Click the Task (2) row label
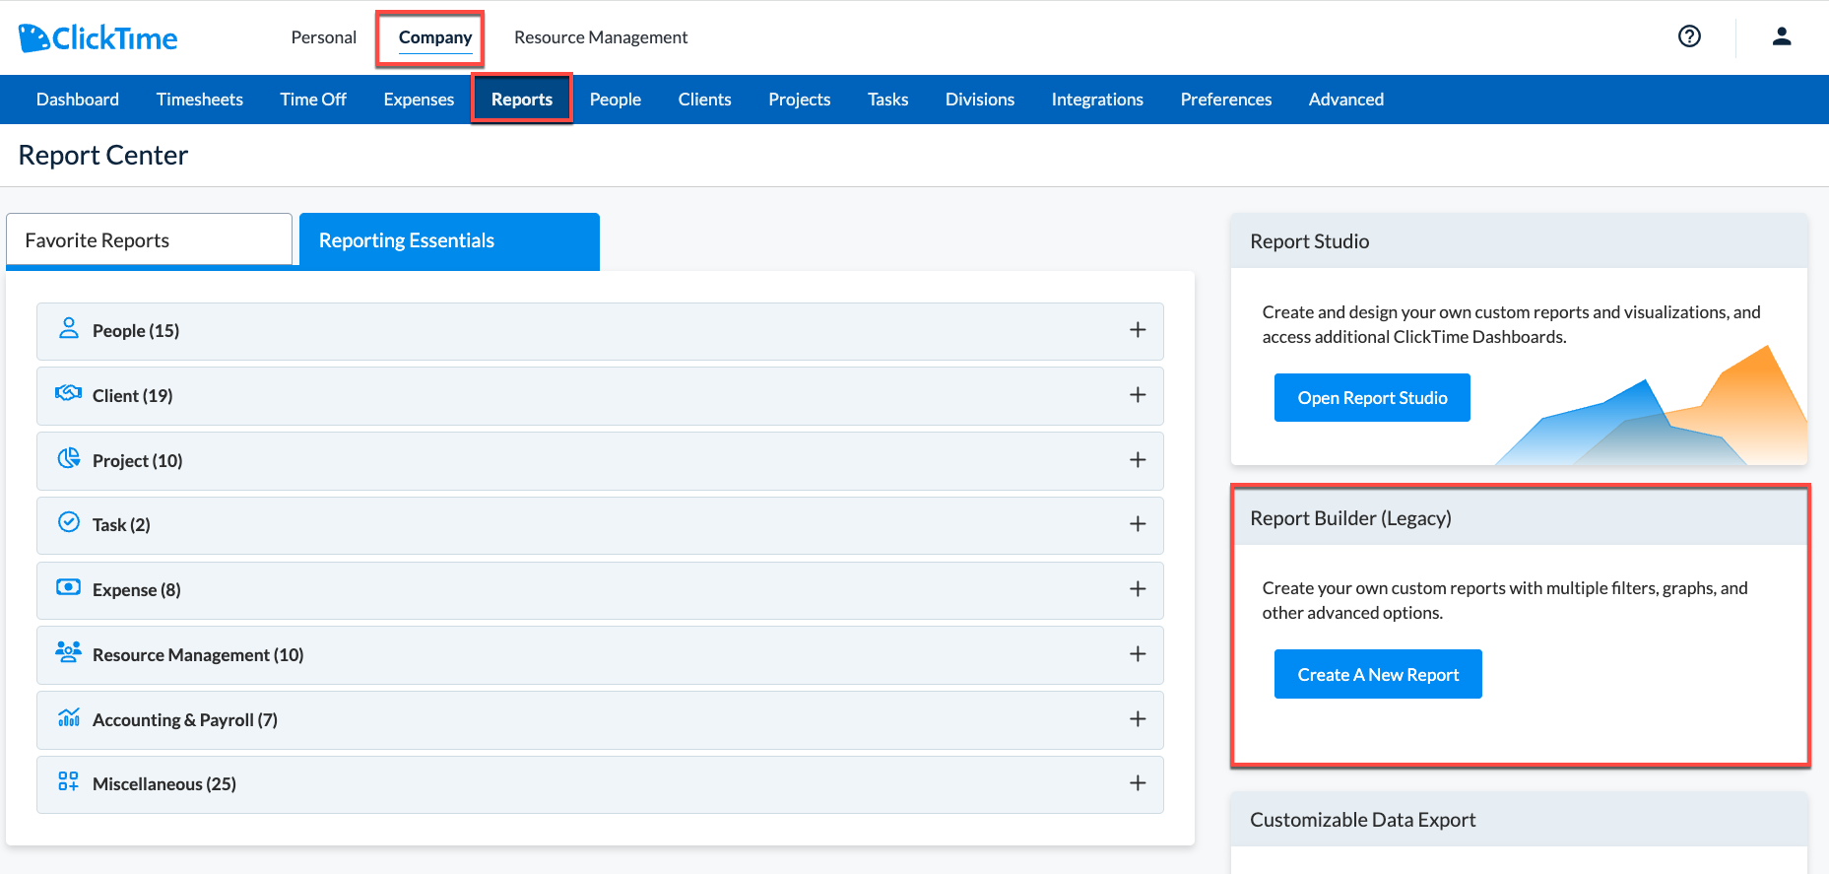The height and width of the screenshot is (874, 1829). pos(121,525)
